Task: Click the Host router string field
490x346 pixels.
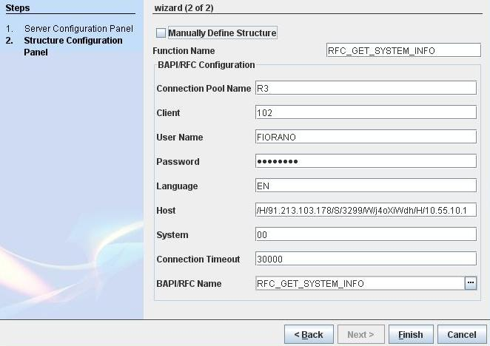Action: 365,210
